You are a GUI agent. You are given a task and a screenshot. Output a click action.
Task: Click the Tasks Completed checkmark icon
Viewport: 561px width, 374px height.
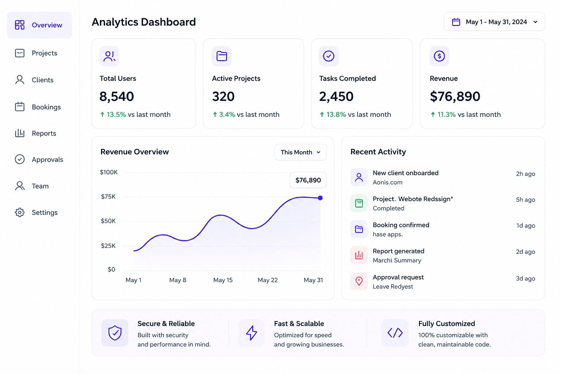(329, 56)
